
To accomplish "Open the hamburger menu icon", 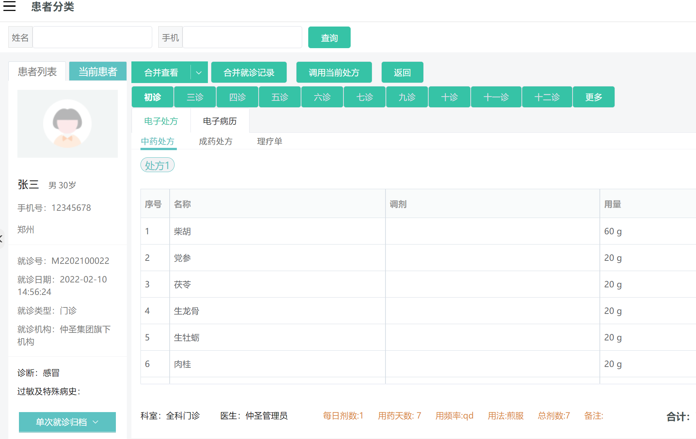I will click(9, 6).
